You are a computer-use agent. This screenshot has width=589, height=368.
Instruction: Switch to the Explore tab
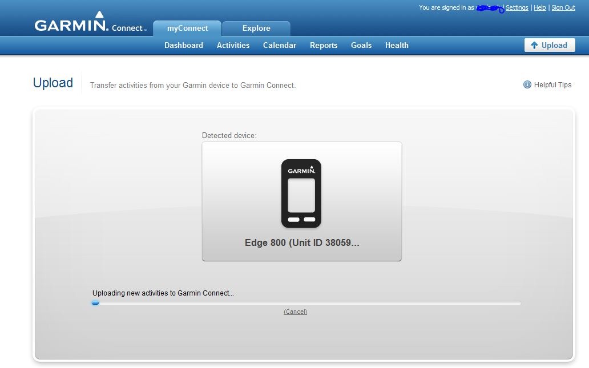coord(256,28)
